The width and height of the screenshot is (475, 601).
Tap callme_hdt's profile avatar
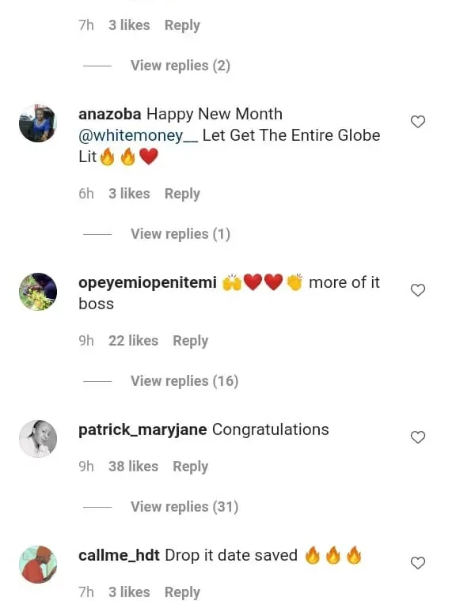click(38, 565)
